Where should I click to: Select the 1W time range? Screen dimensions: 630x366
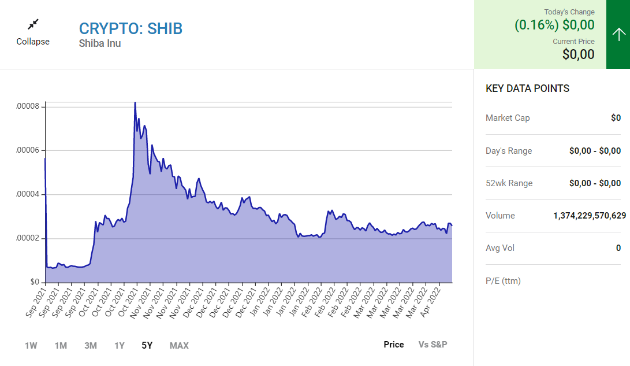31,346
